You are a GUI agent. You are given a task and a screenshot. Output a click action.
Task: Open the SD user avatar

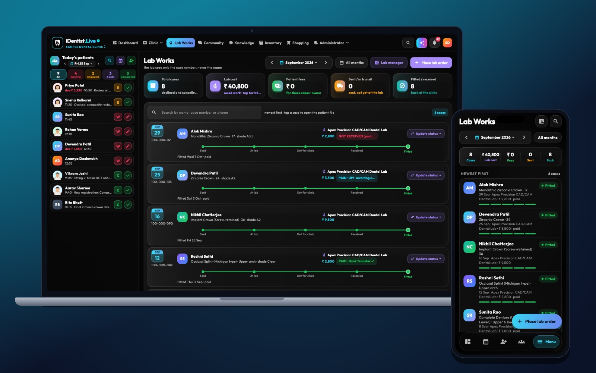pos(447,43)
